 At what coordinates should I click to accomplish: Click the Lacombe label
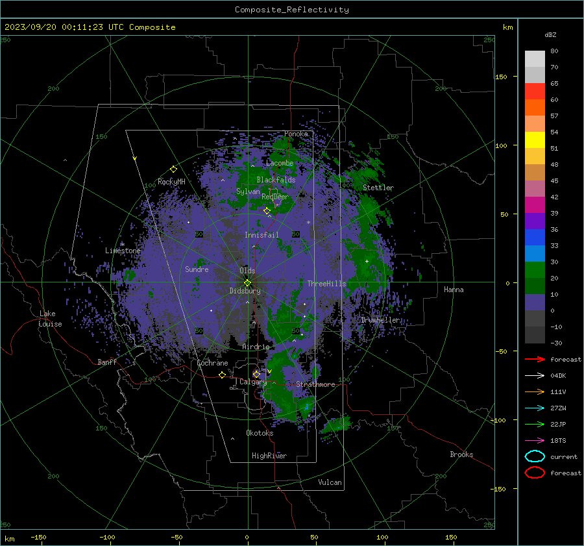[x=280, y=163]
